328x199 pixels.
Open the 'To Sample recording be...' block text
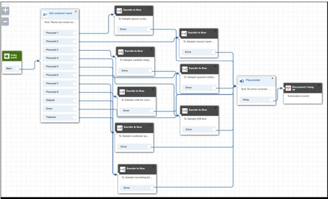click(137, 178)
